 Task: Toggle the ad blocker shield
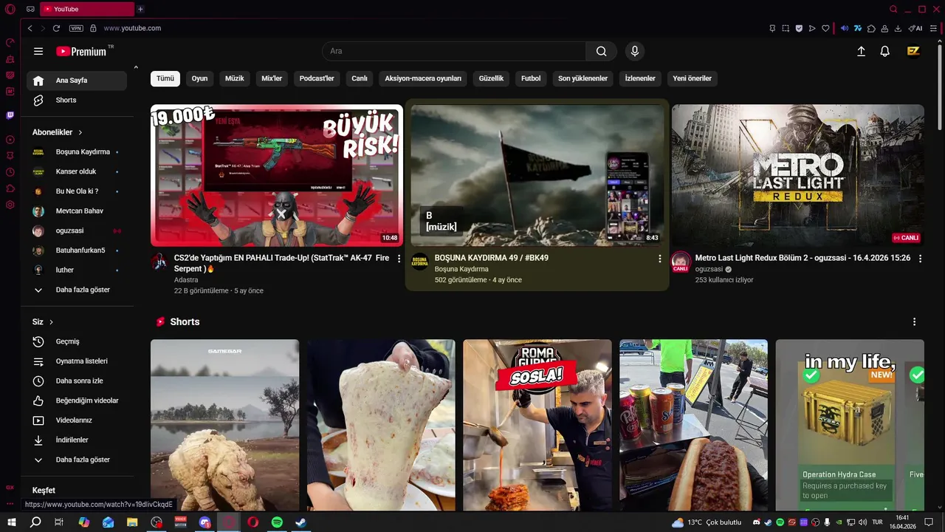click(x=799, y=28)
